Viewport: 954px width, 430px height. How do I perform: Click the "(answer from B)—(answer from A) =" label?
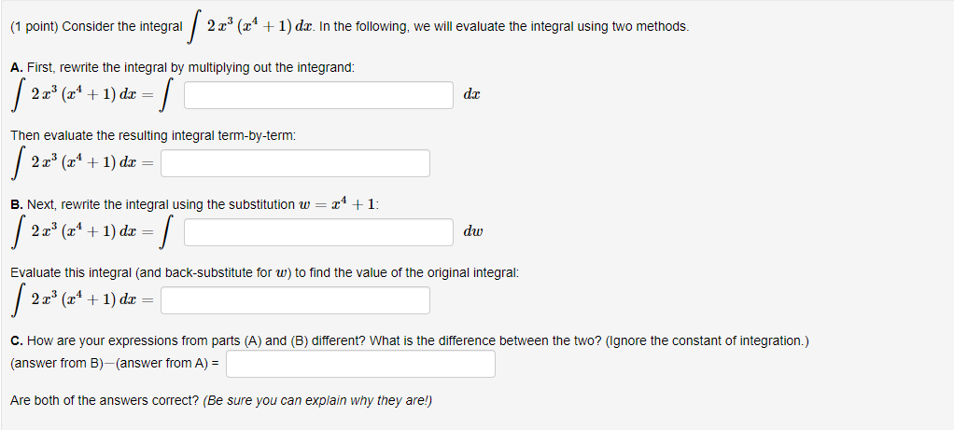[x=116, y=364]
